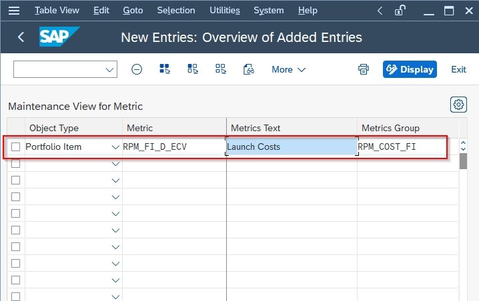This screenshot has height=301, width=479.
Task: Click the lock session icon
Action: 400,11
